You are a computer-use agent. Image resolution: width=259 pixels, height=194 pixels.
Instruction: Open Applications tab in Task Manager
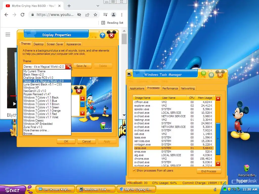tap(137, 88)
